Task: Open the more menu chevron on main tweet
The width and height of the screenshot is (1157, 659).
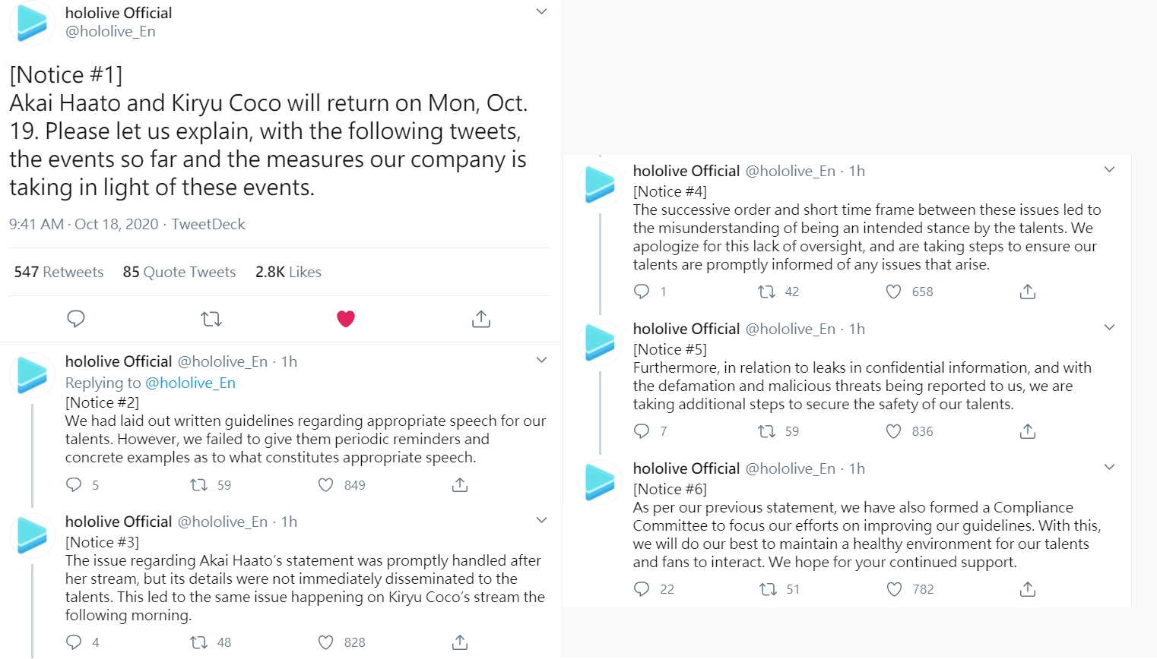Action: point(542,11)
